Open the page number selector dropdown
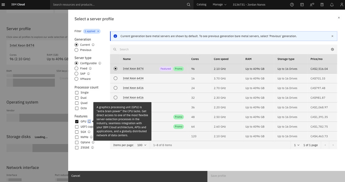Viewport: 345px width, 182px height. (297, 145)
